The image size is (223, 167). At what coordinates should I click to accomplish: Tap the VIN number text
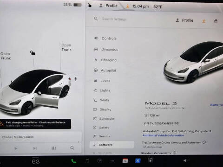click(x=162, y=123)
